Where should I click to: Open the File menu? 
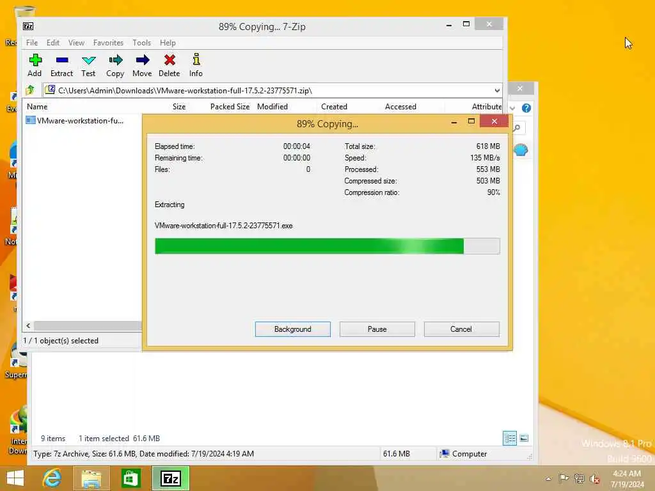point(32,43)
